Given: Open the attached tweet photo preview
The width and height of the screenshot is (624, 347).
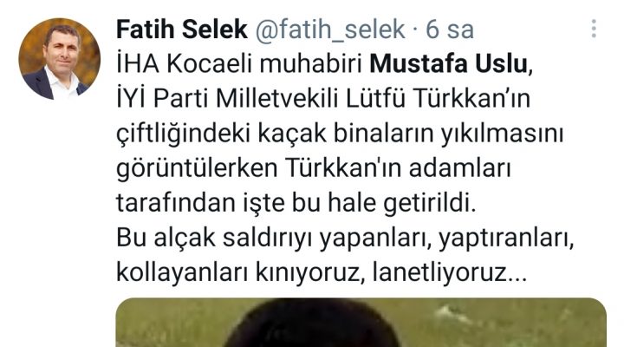Looking at the screenshot, I should 361,323.
